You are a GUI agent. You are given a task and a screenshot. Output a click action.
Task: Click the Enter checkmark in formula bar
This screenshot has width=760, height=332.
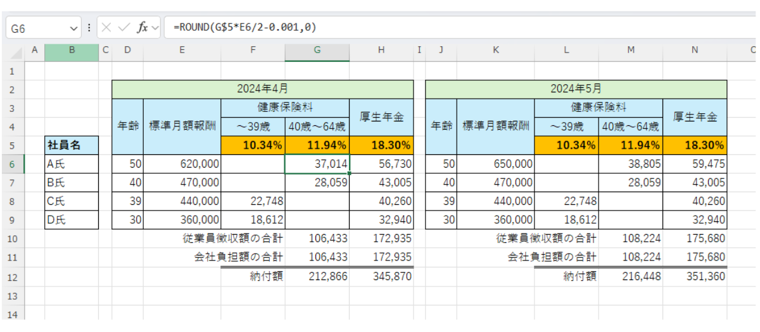click(x=124, y=28)
